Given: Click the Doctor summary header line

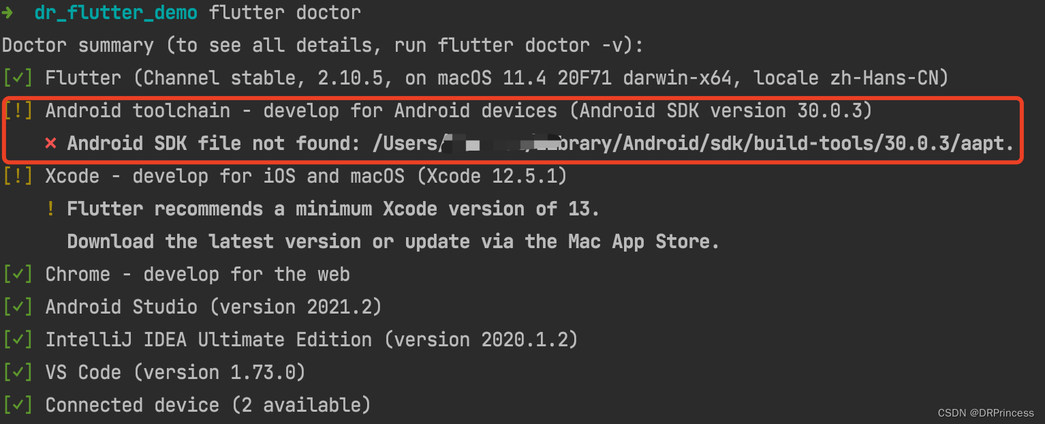Looking at the screenshot, I should coord(323,46).
